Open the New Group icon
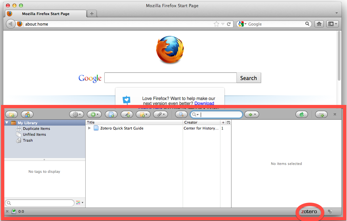This screenshot has height=221, width=347. [27, 114]
